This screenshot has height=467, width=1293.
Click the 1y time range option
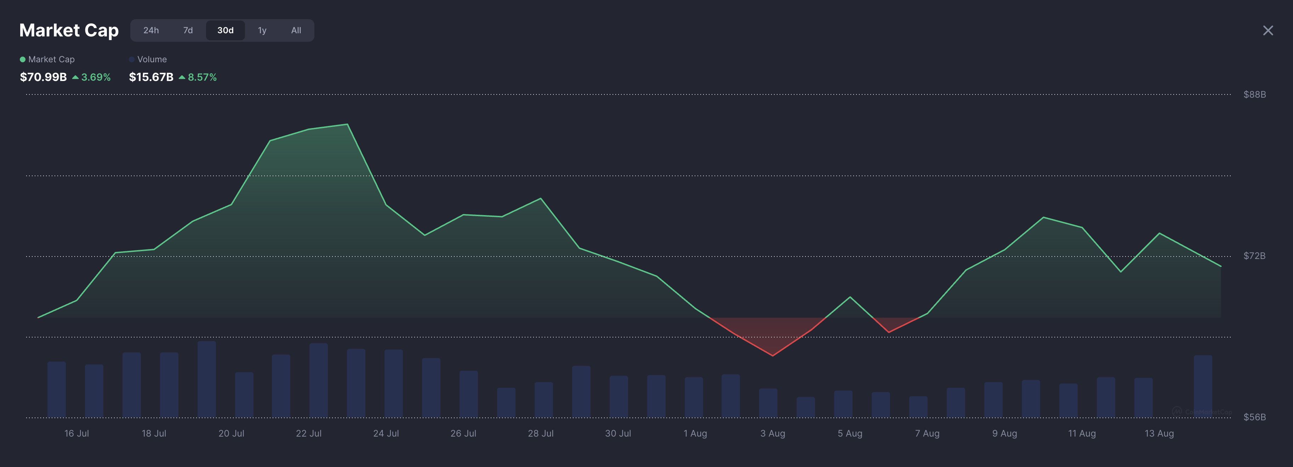point(262,30)
